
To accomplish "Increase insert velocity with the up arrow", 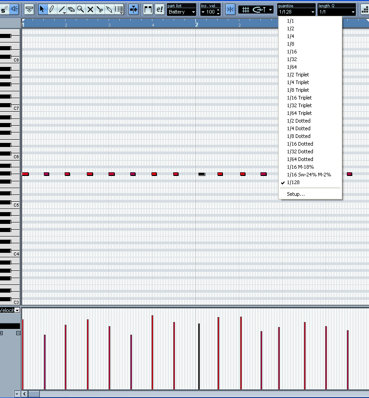I will [218, 10].
